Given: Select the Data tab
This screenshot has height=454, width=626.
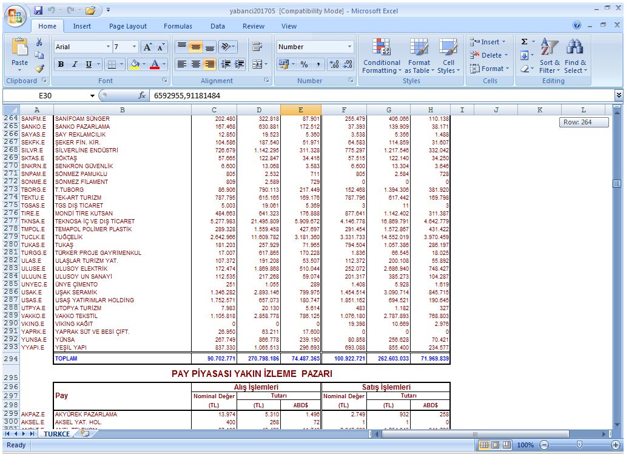Looking at the screenshot, I should [218, 26].
